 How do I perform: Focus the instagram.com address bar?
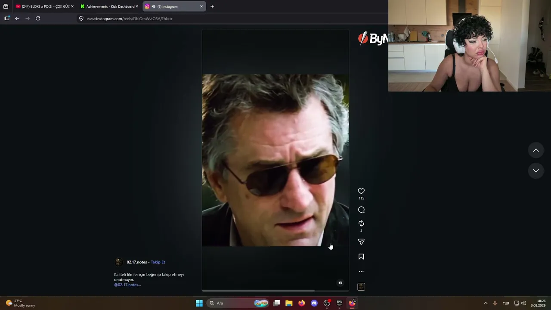pyautogui.click(x=232, y=19)
